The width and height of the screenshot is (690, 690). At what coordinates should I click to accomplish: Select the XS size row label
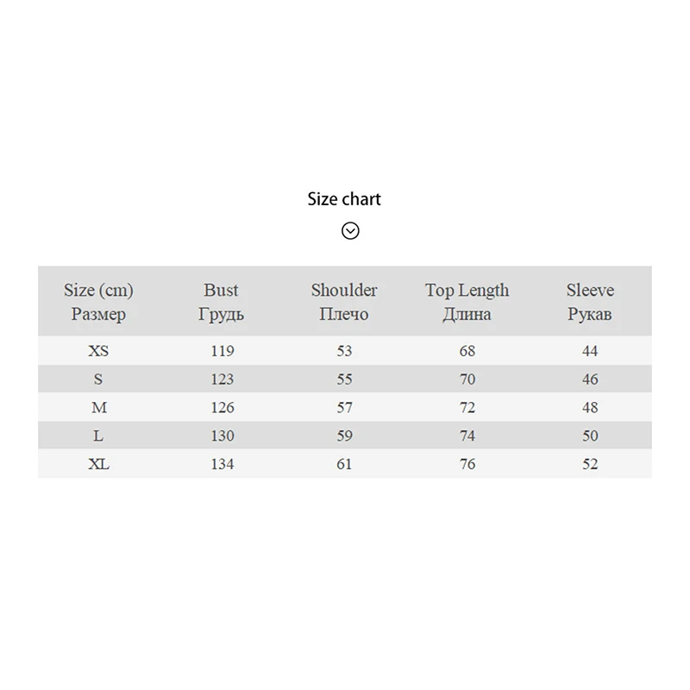(x=98, y=351)
